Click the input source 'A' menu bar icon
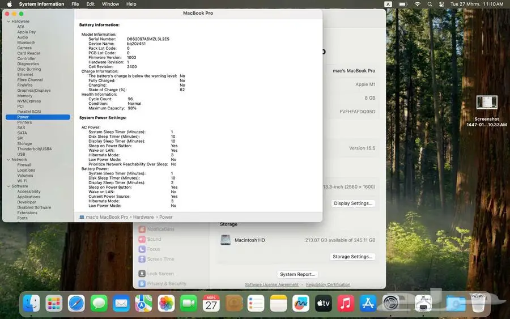 tap(388, 4)
